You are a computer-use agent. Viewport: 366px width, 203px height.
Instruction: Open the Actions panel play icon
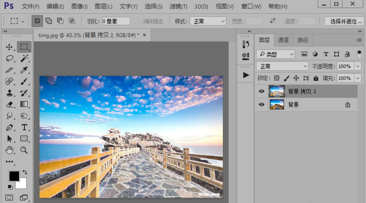[246, 75]
